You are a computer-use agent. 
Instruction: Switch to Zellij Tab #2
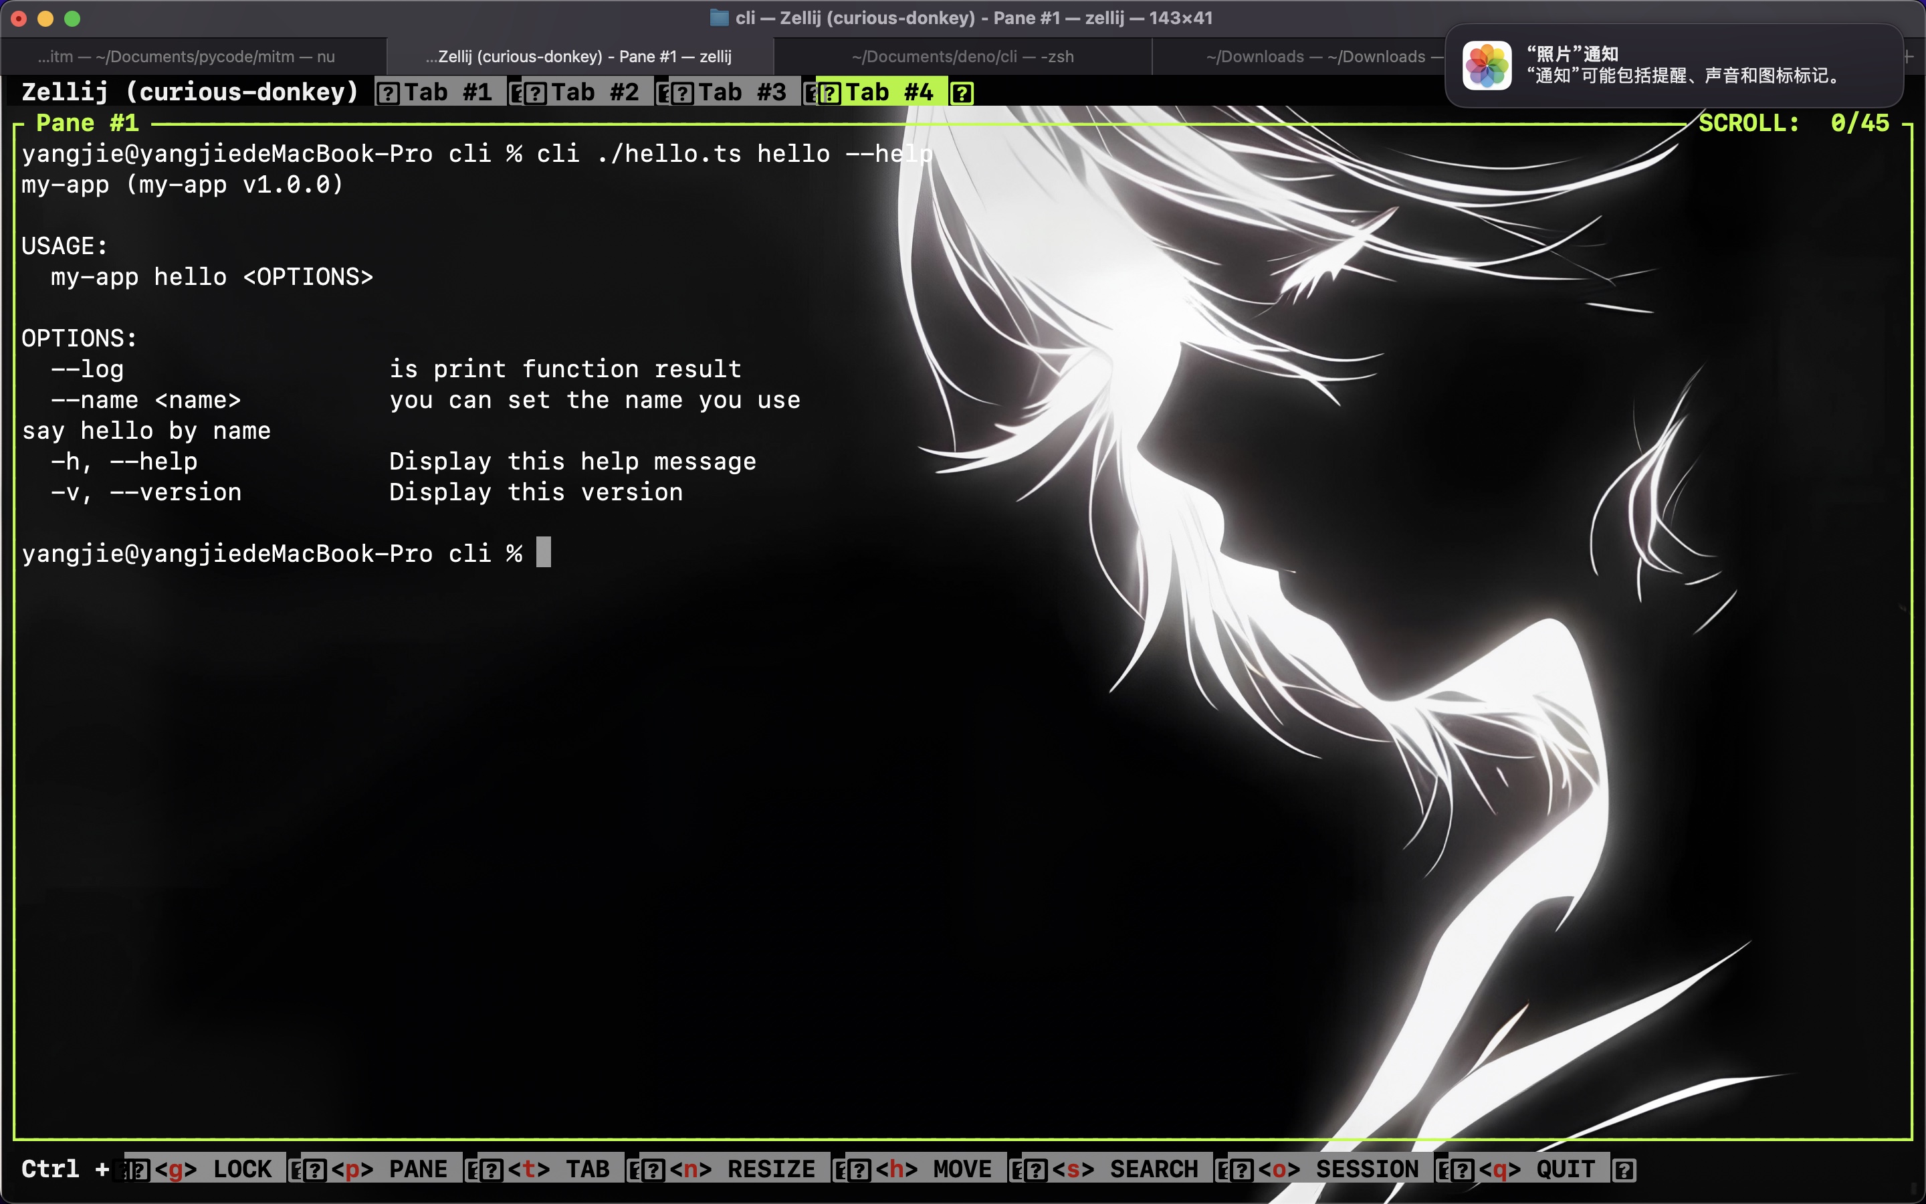point(595,92)
